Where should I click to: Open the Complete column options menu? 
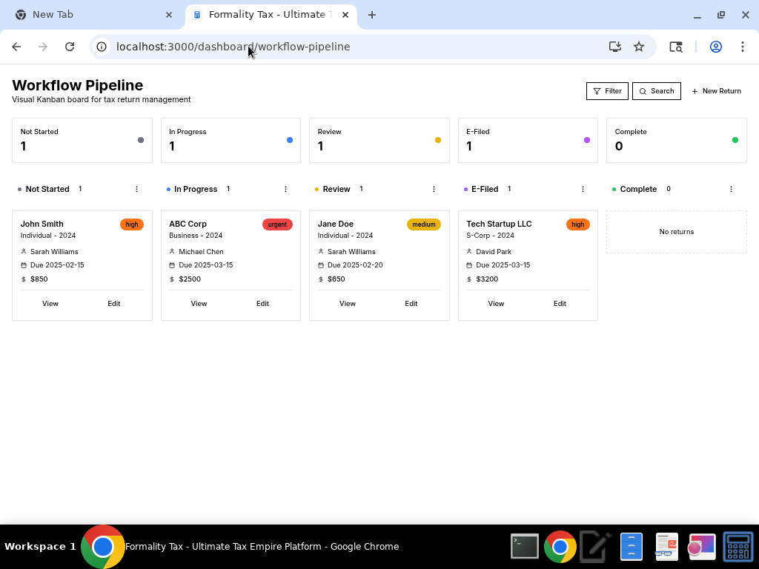(731, 189)
